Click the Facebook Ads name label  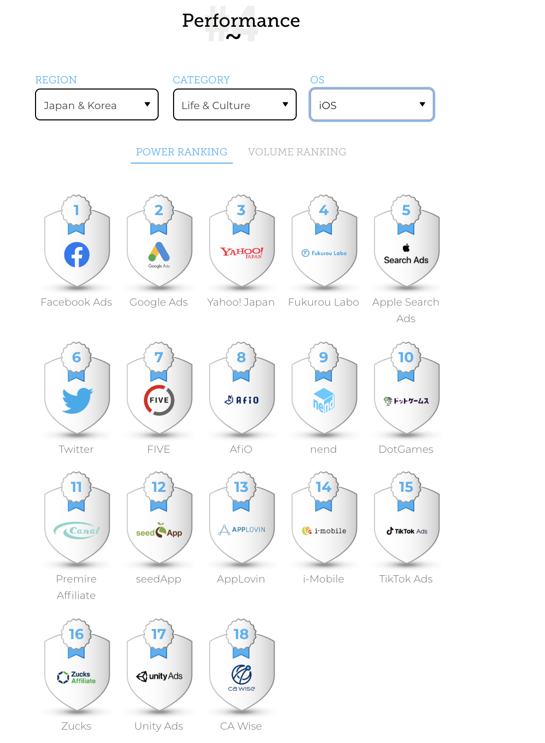point(76,302)
